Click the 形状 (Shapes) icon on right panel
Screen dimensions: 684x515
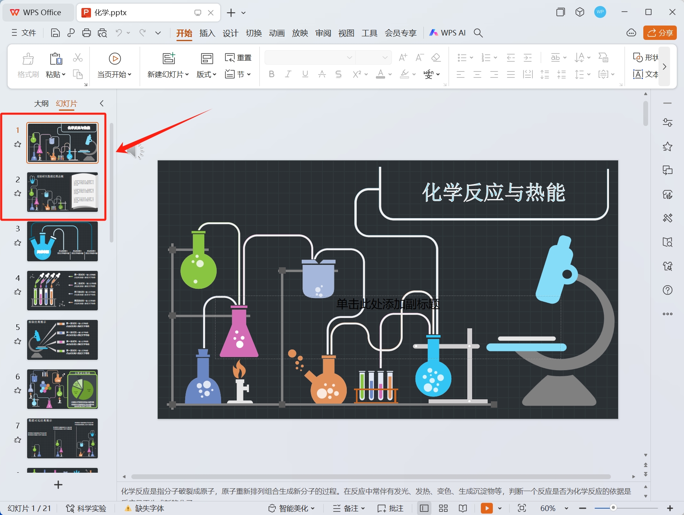pyautogui.click(x=644, y=57)
